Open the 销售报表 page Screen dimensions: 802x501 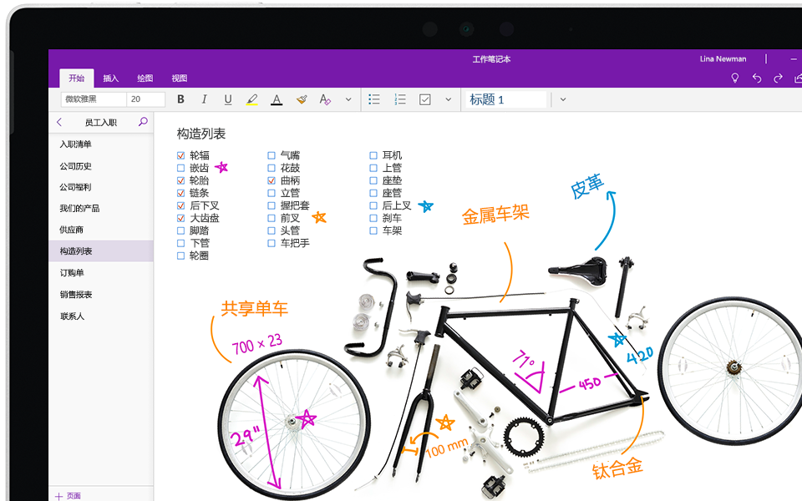click(101, 294)
